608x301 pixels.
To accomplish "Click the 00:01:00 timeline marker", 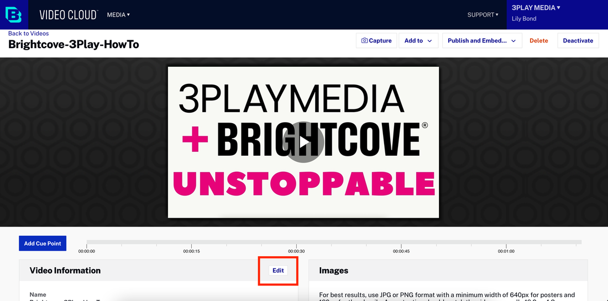I will tap(506, 251).
